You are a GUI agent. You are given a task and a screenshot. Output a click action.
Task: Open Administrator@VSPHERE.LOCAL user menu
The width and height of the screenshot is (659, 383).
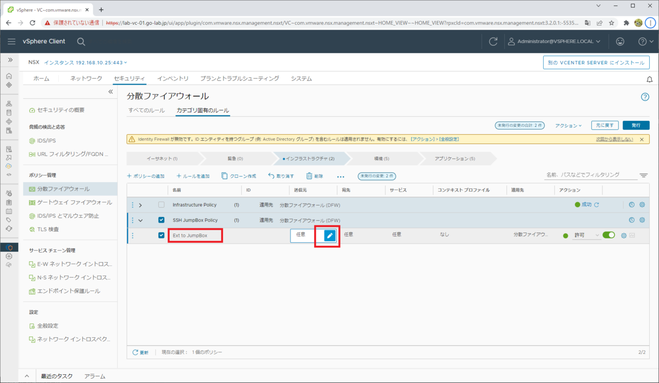(x=554, y=41)
